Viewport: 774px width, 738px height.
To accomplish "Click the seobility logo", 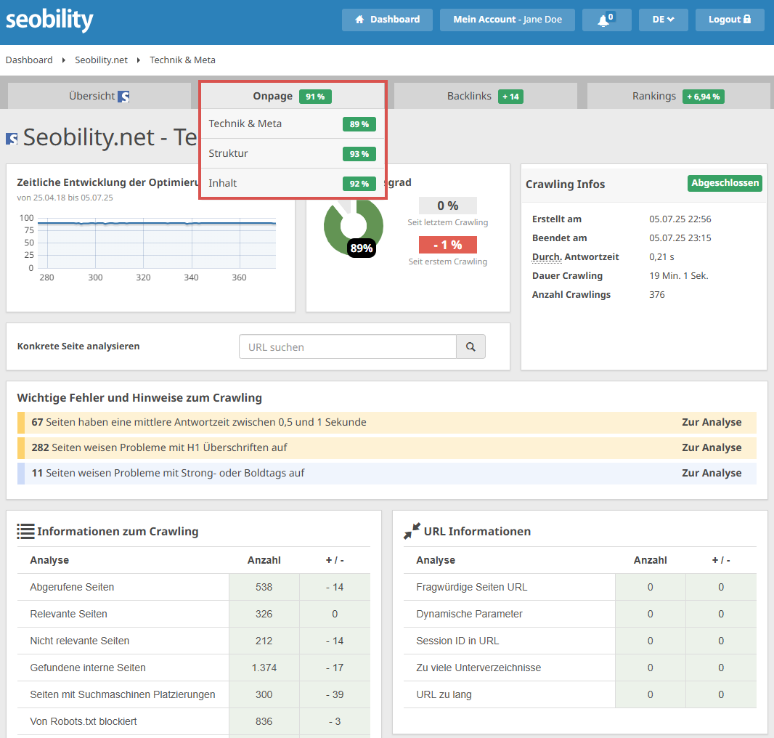I will [x=49, y=20].
